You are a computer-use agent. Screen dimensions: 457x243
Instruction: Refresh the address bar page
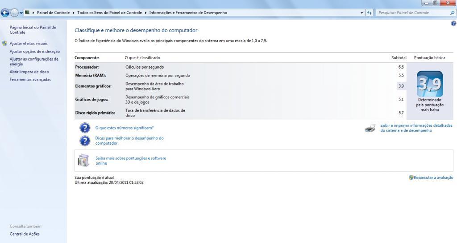pyautogui.click(x=369, y=13)
